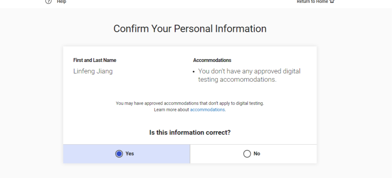
Task: Click the Return to Home link
Action: [x=312, y=2]
